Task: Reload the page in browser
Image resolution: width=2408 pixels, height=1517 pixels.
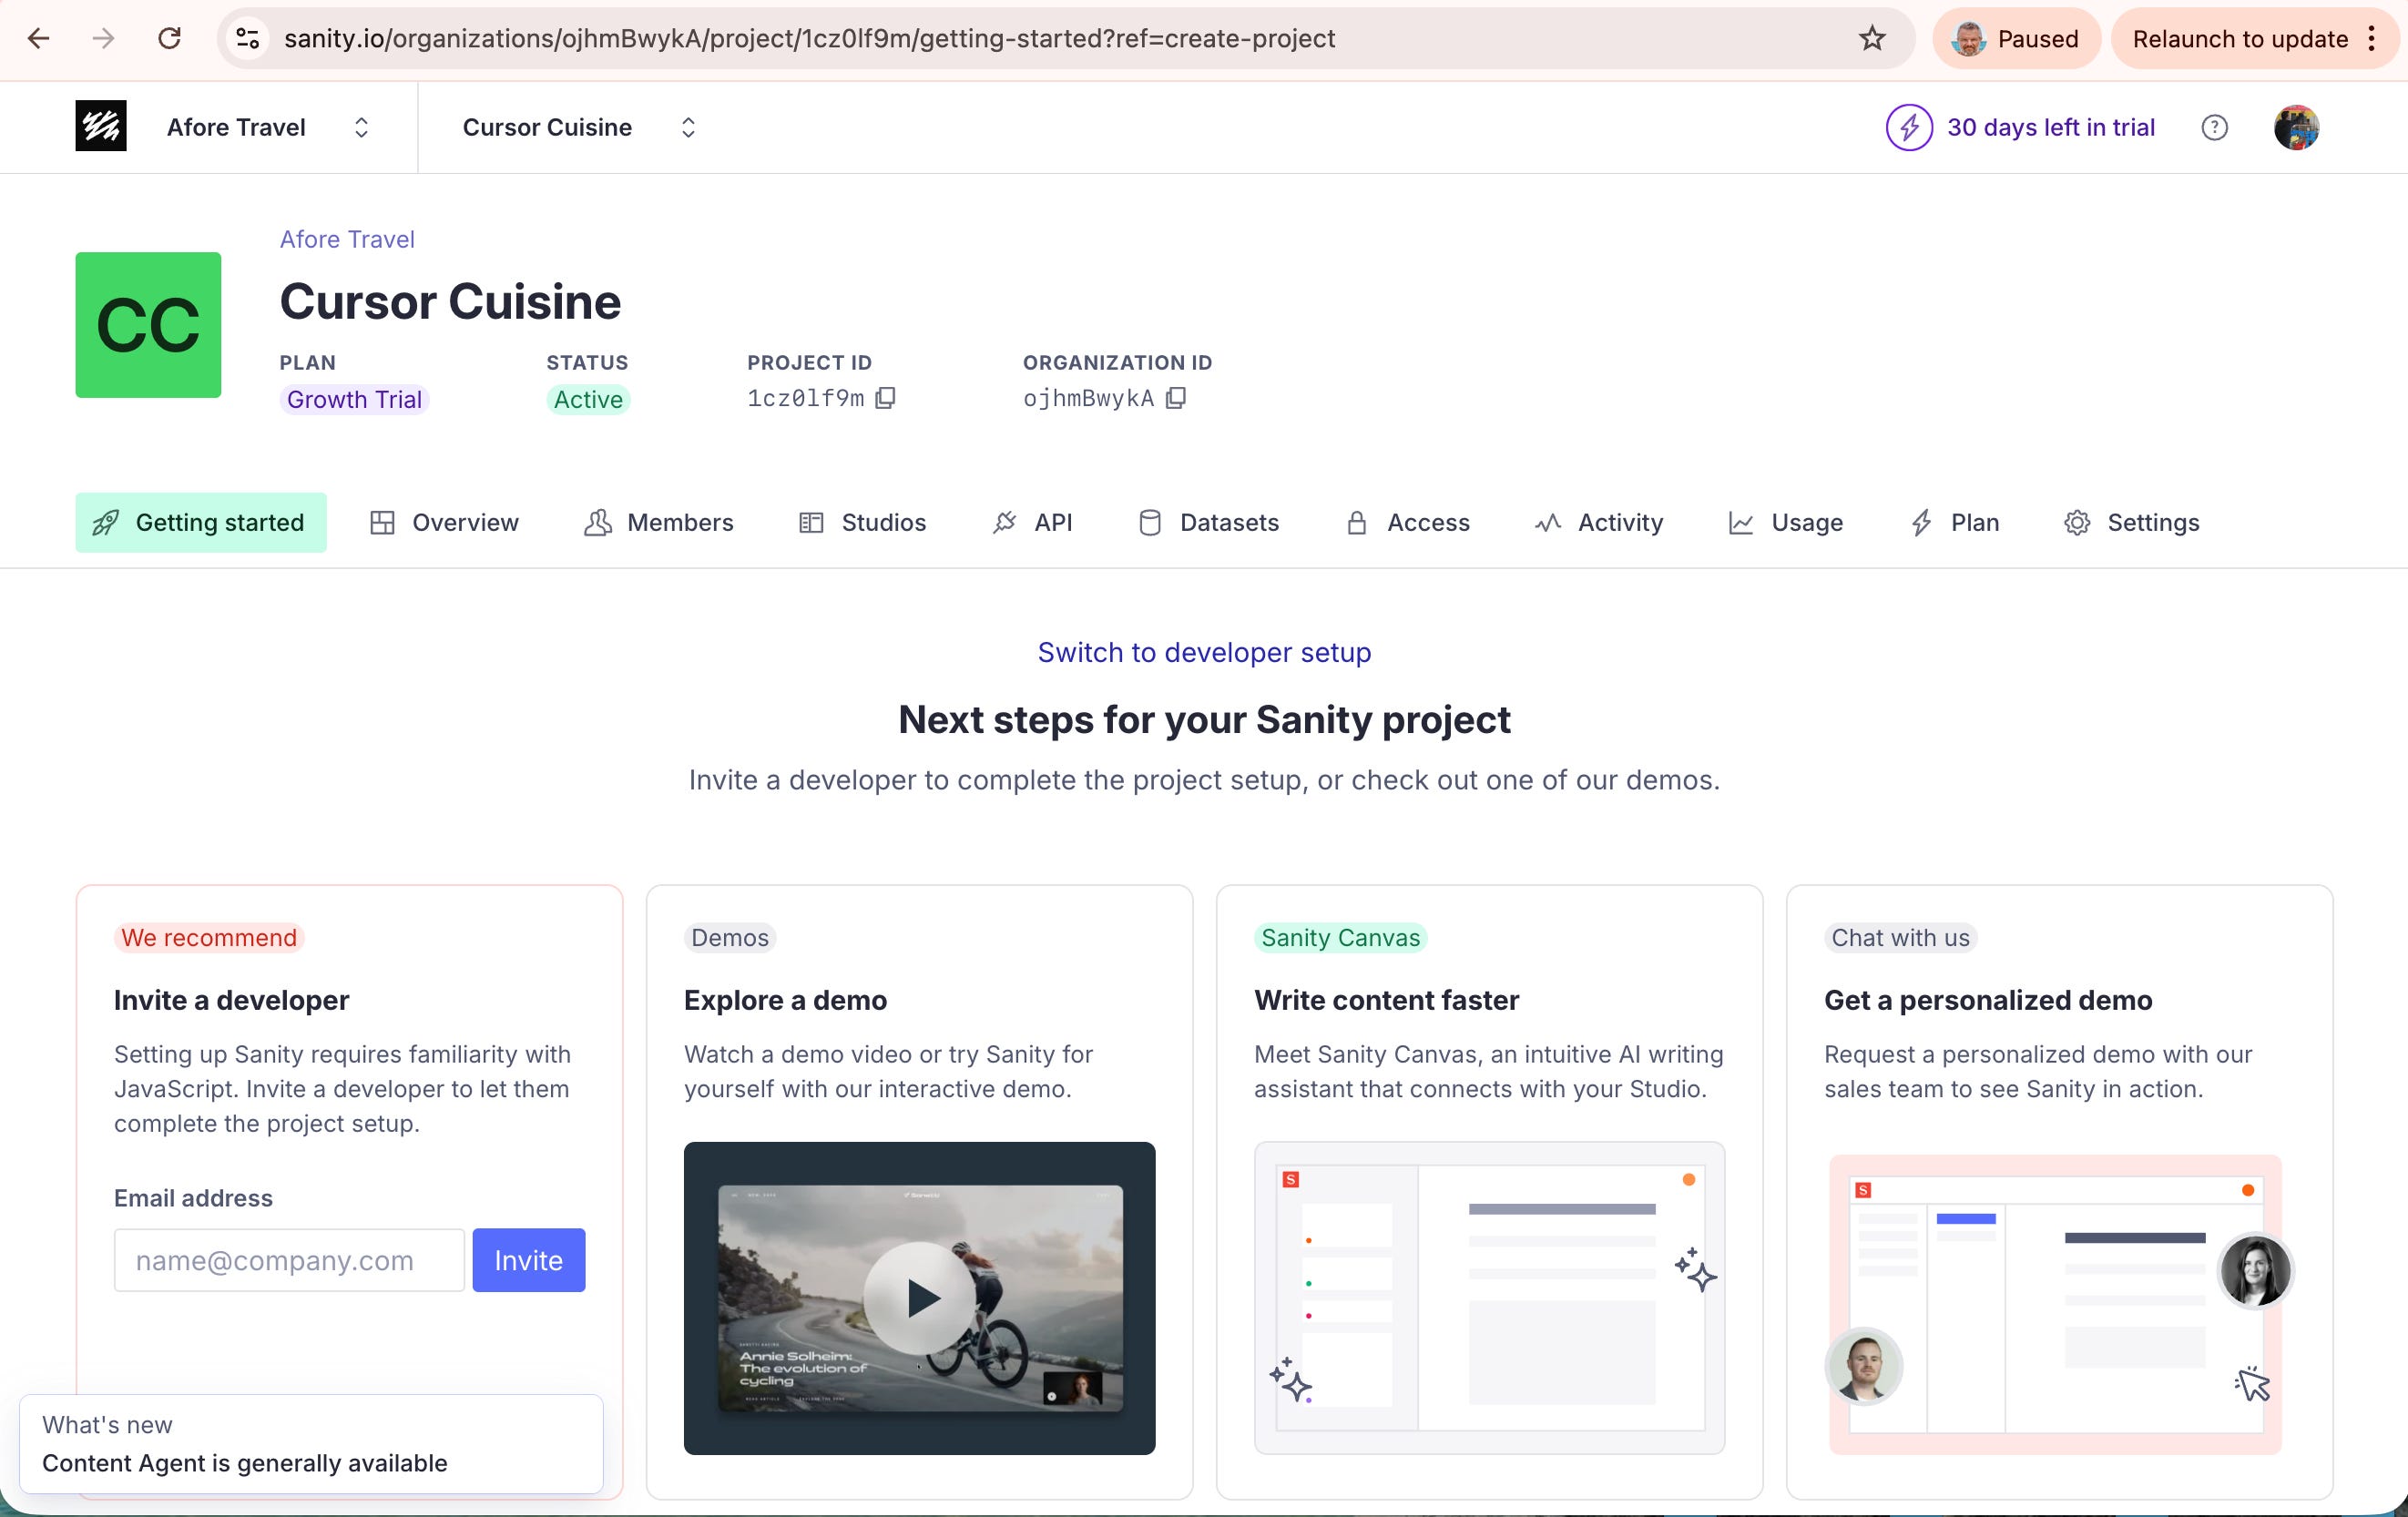Action: (170, 39)
